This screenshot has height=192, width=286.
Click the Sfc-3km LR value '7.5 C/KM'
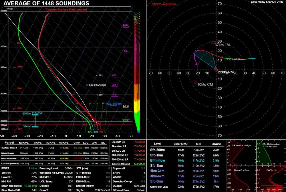pyautogui.click(x=139, y=142)
